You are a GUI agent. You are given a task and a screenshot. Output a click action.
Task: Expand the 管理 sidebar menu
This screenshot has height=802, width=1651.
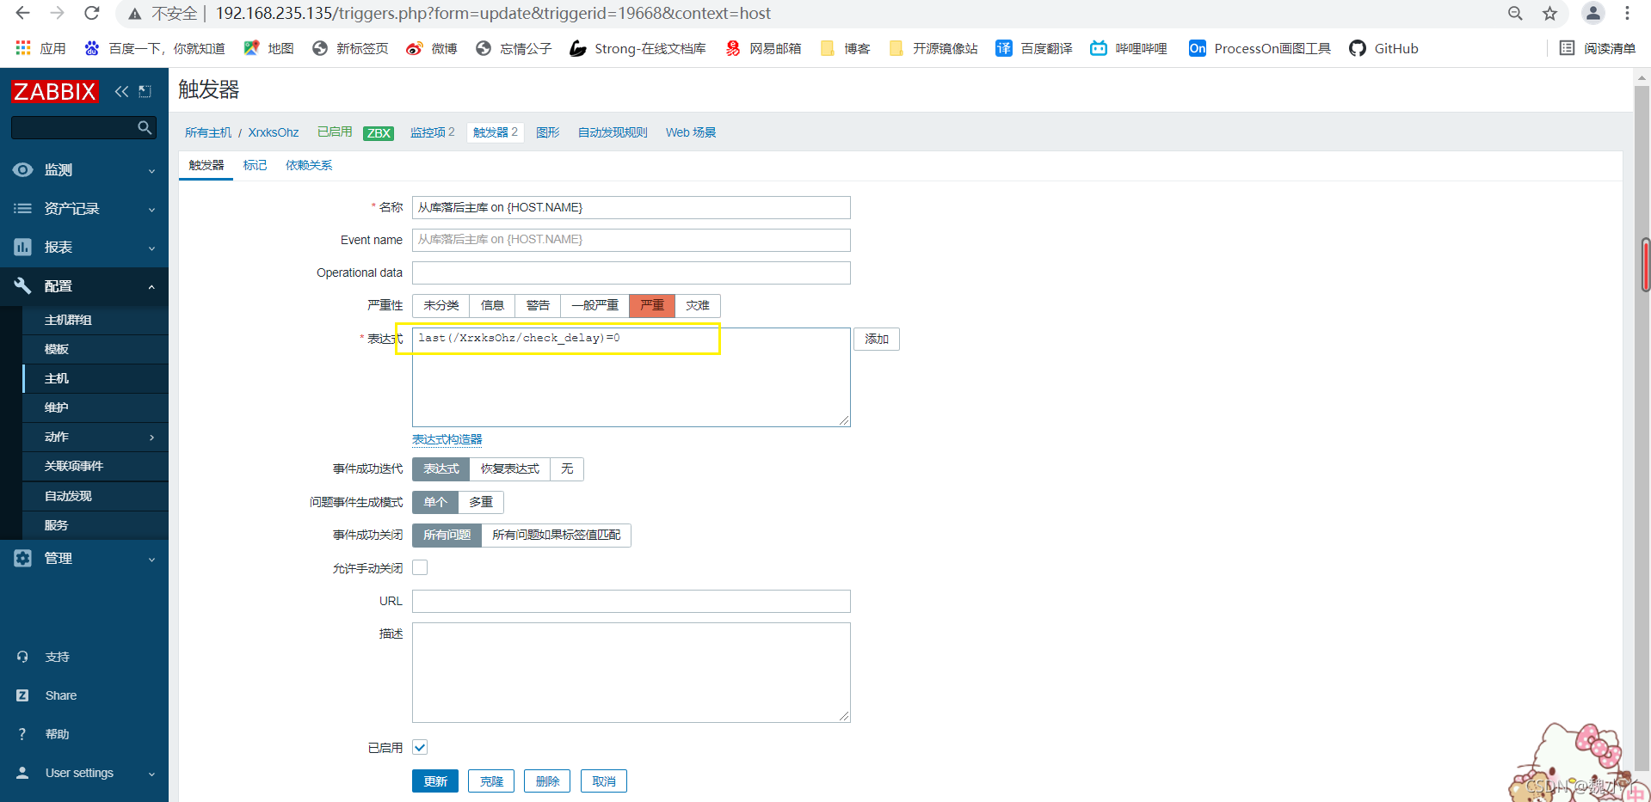(84, 558)
